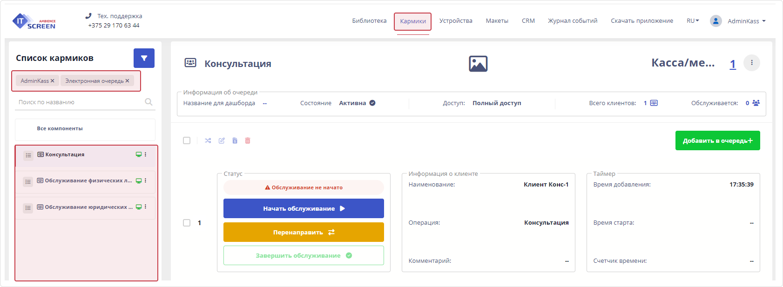This screenshot has width=783, height=287.
Task: Click the Полный доступ text
Action: [x=497, y=103]
